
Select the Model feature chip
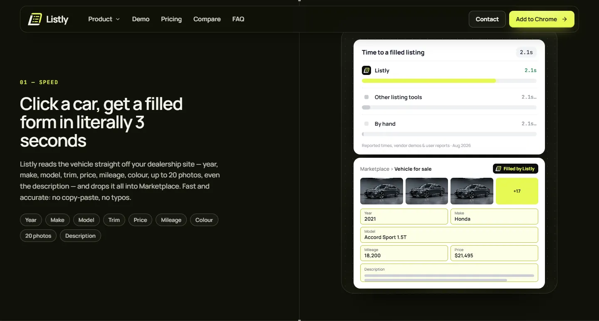(87, 220)
